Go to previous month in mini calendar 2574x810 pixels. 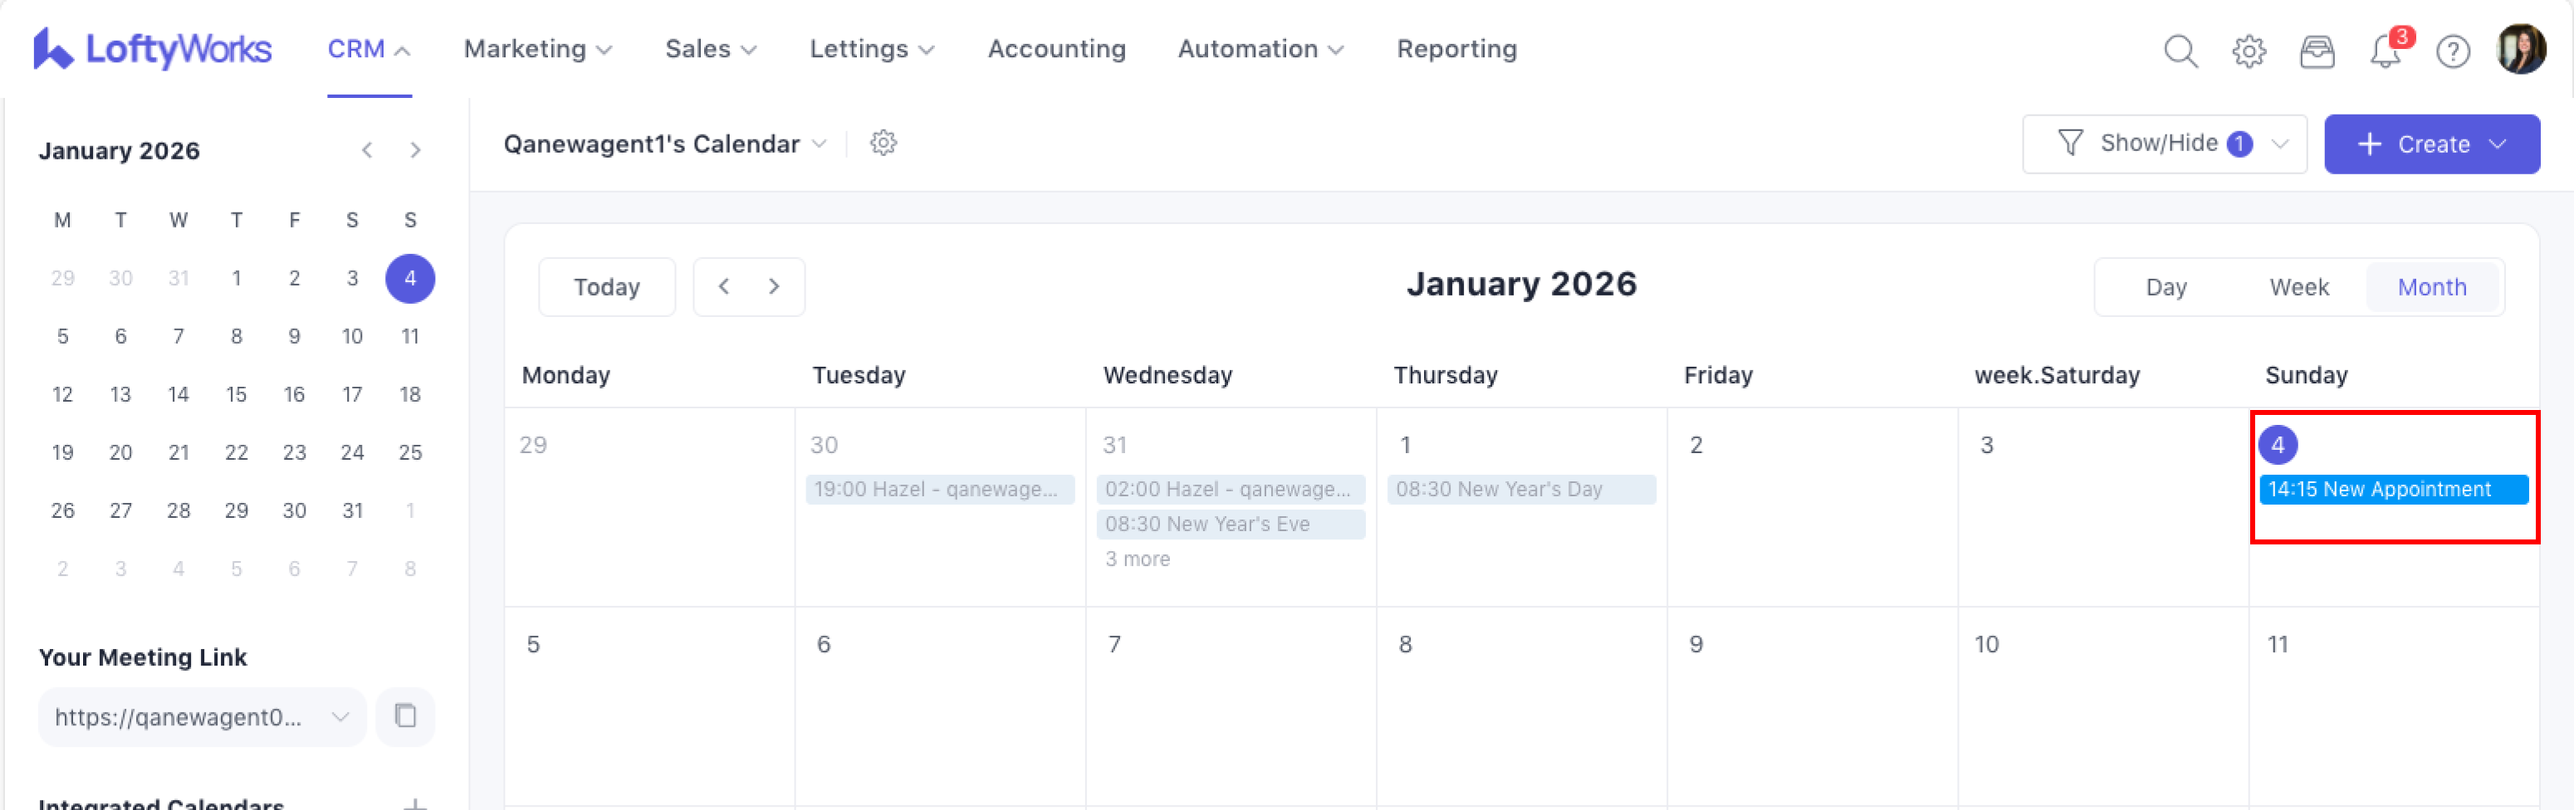[x=367, y=150]
